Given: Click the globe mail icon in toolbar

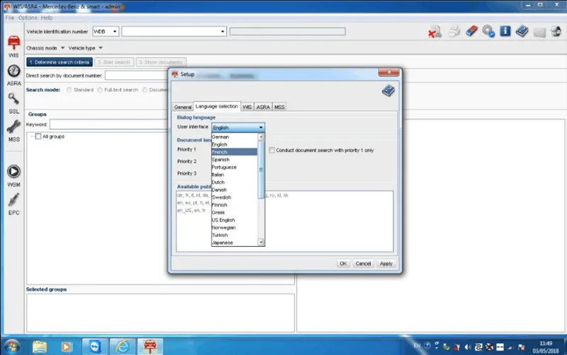Looking at the screenshot, I should tap(556, 31).
